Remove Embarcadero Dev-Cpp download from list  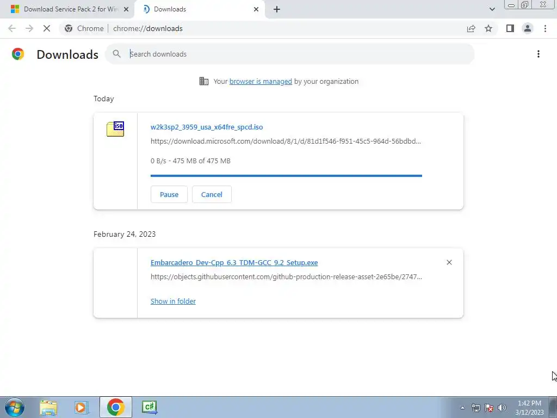(449, 262)
